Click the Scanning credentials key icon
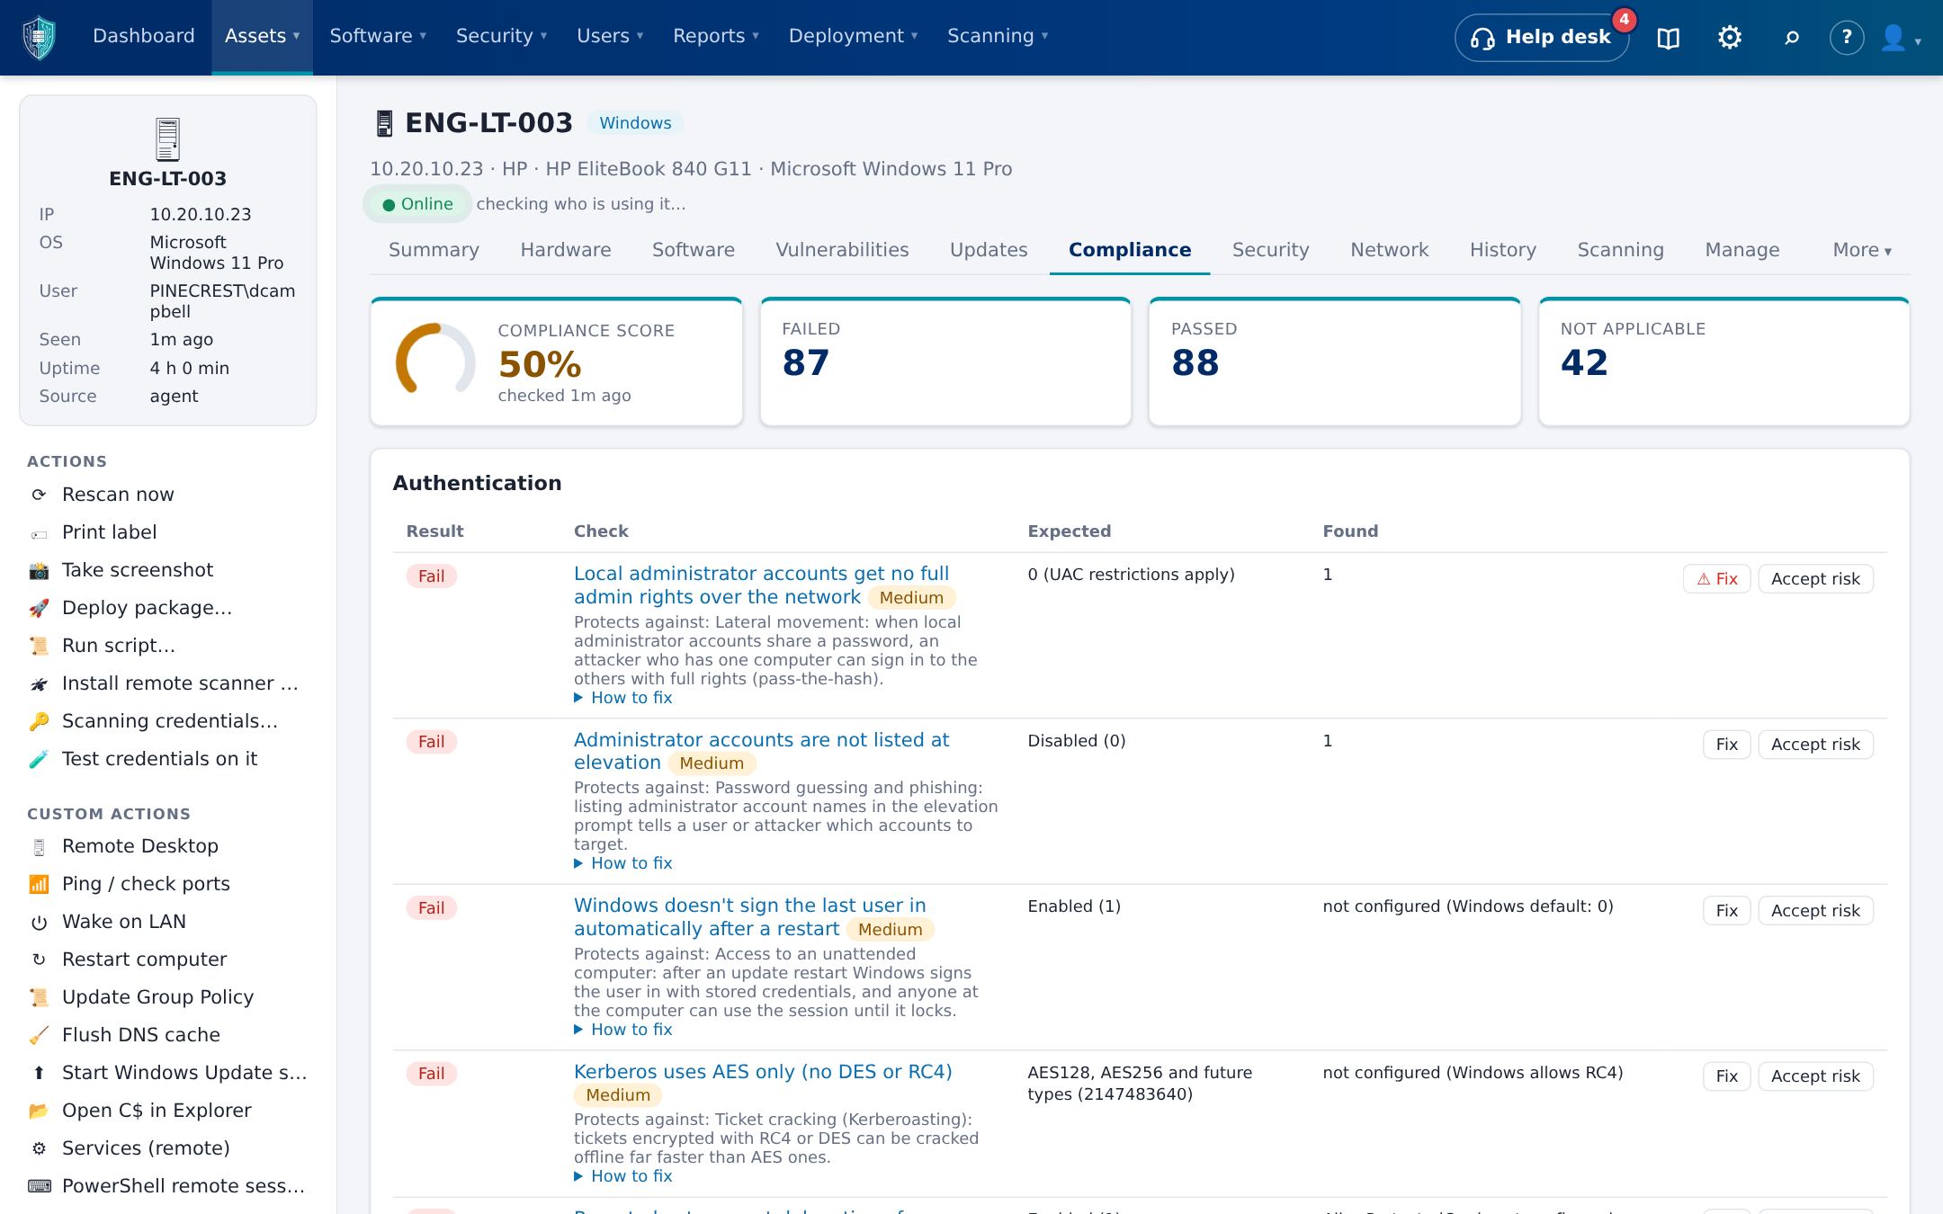The width and height of the screenshot is (1943, 1214). (39, 721)
